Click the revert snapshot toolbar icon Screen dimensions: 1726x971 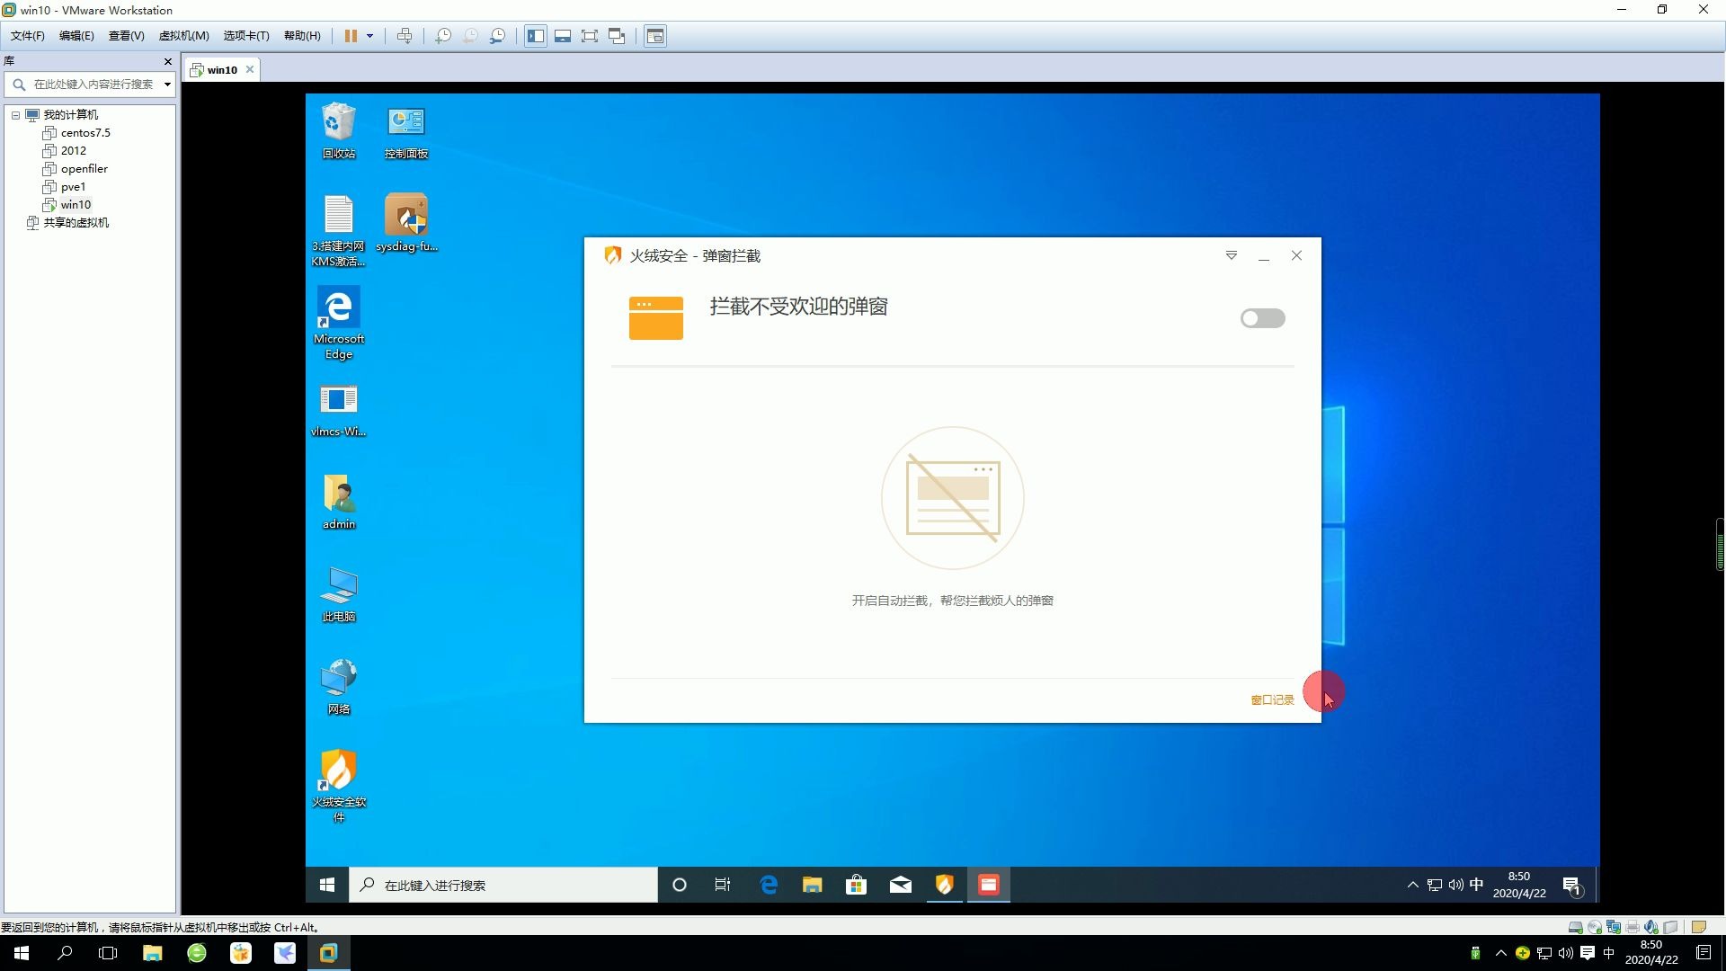point(470,36)
